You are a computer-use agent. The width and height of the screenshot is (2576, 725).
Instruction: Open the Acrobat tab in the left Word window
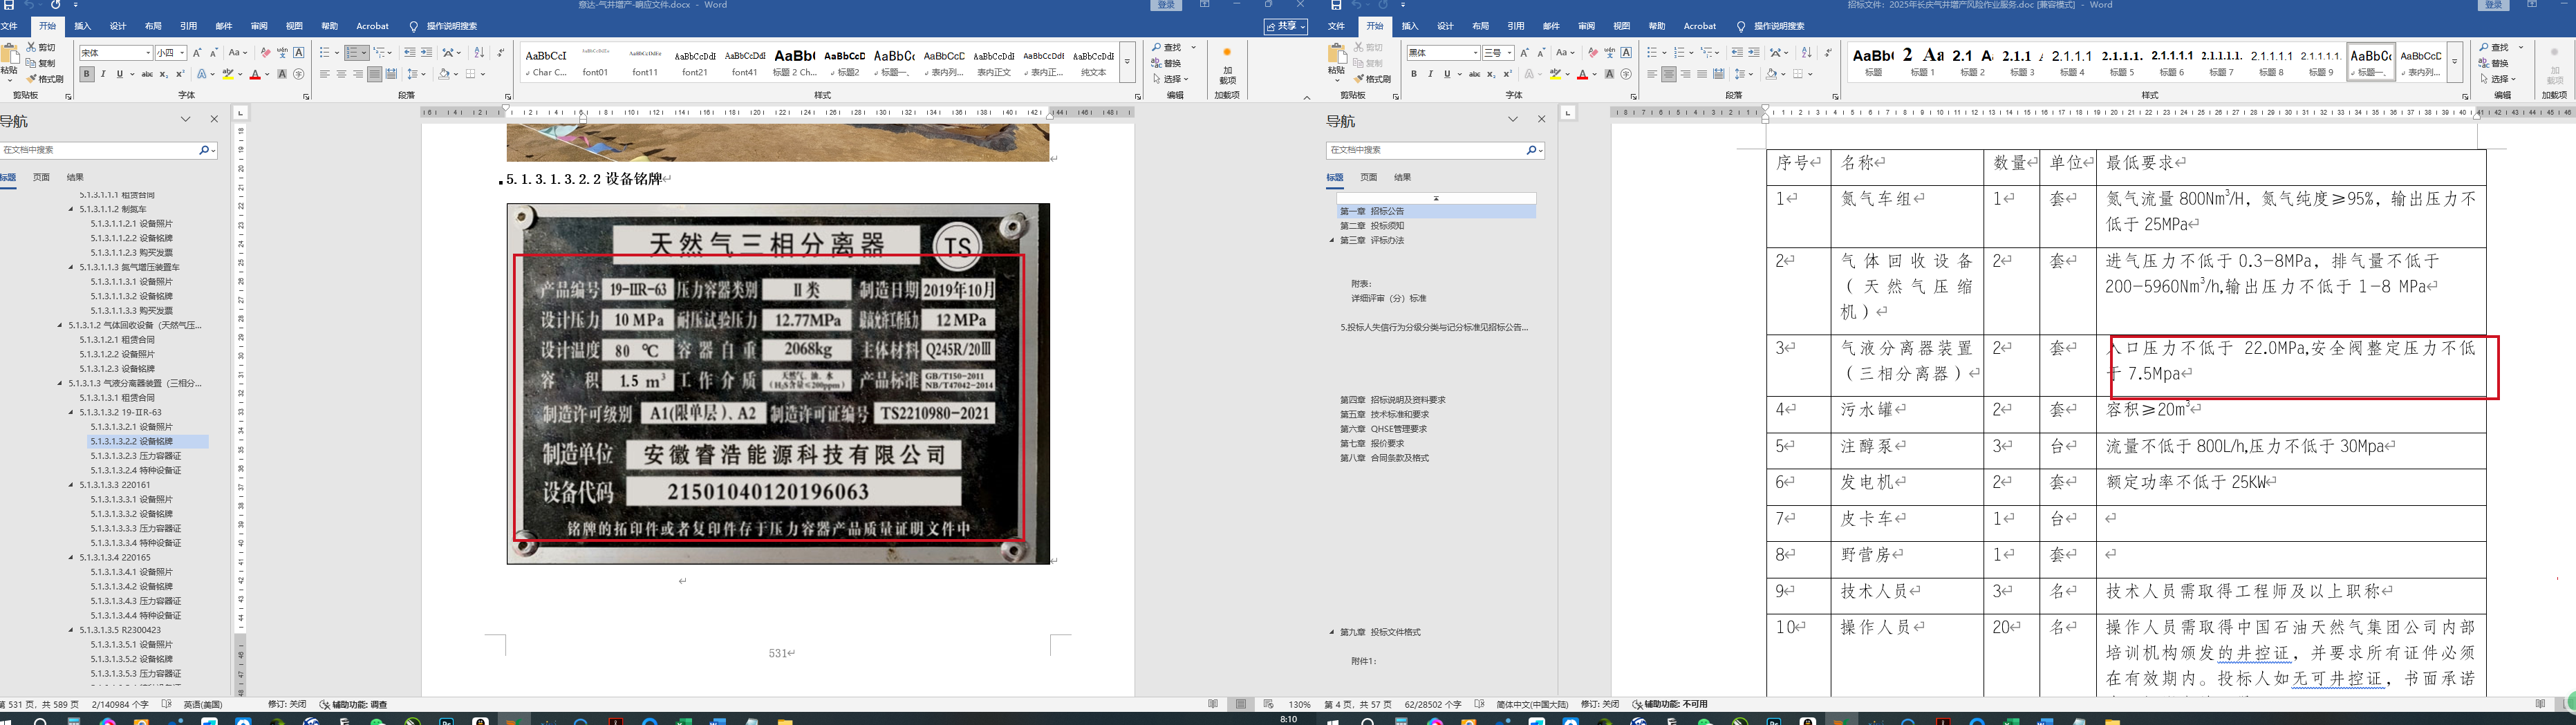pyautogui.click(x=373, y=26)
